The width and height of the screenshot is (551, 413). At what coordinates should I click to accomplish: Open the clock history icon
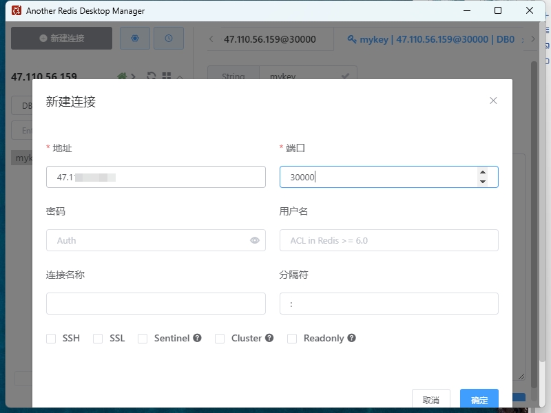click(x=169, y=38)
